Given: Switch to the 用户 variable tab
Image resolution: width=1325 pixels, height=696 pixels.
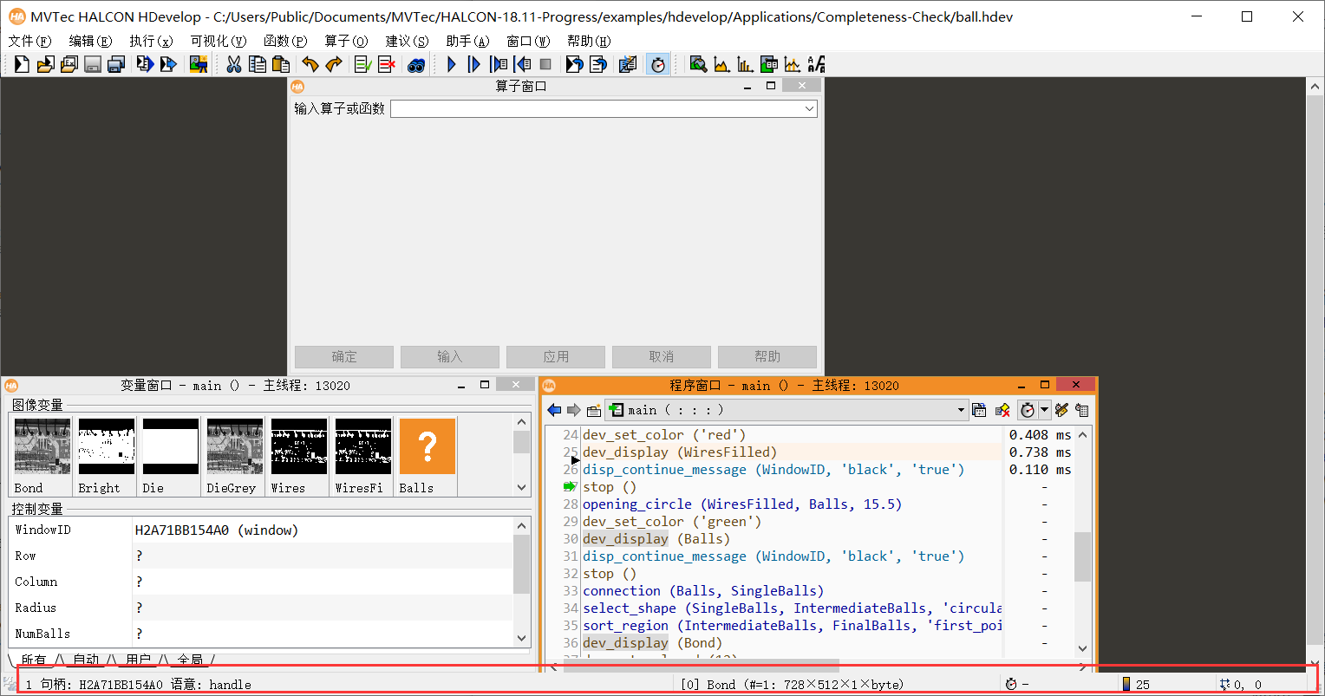Looking at the screenshot, I should point(139,660).
